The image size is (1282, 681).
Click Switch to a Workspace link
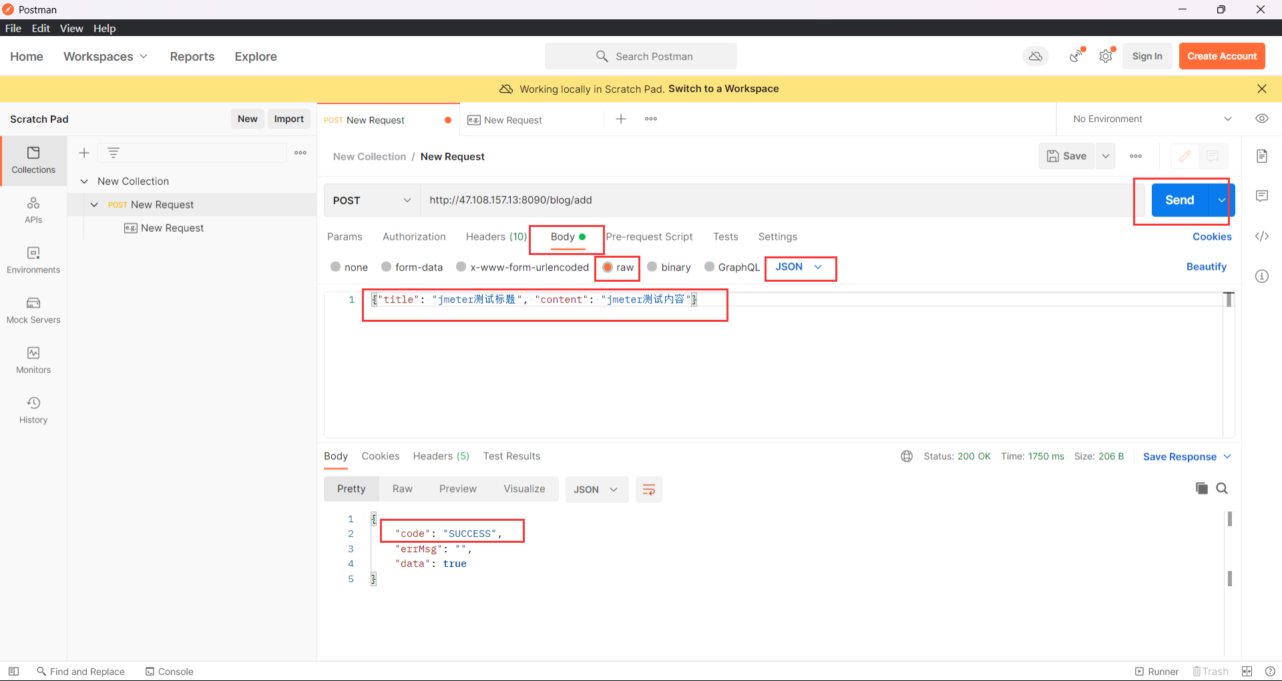(724, 89)
